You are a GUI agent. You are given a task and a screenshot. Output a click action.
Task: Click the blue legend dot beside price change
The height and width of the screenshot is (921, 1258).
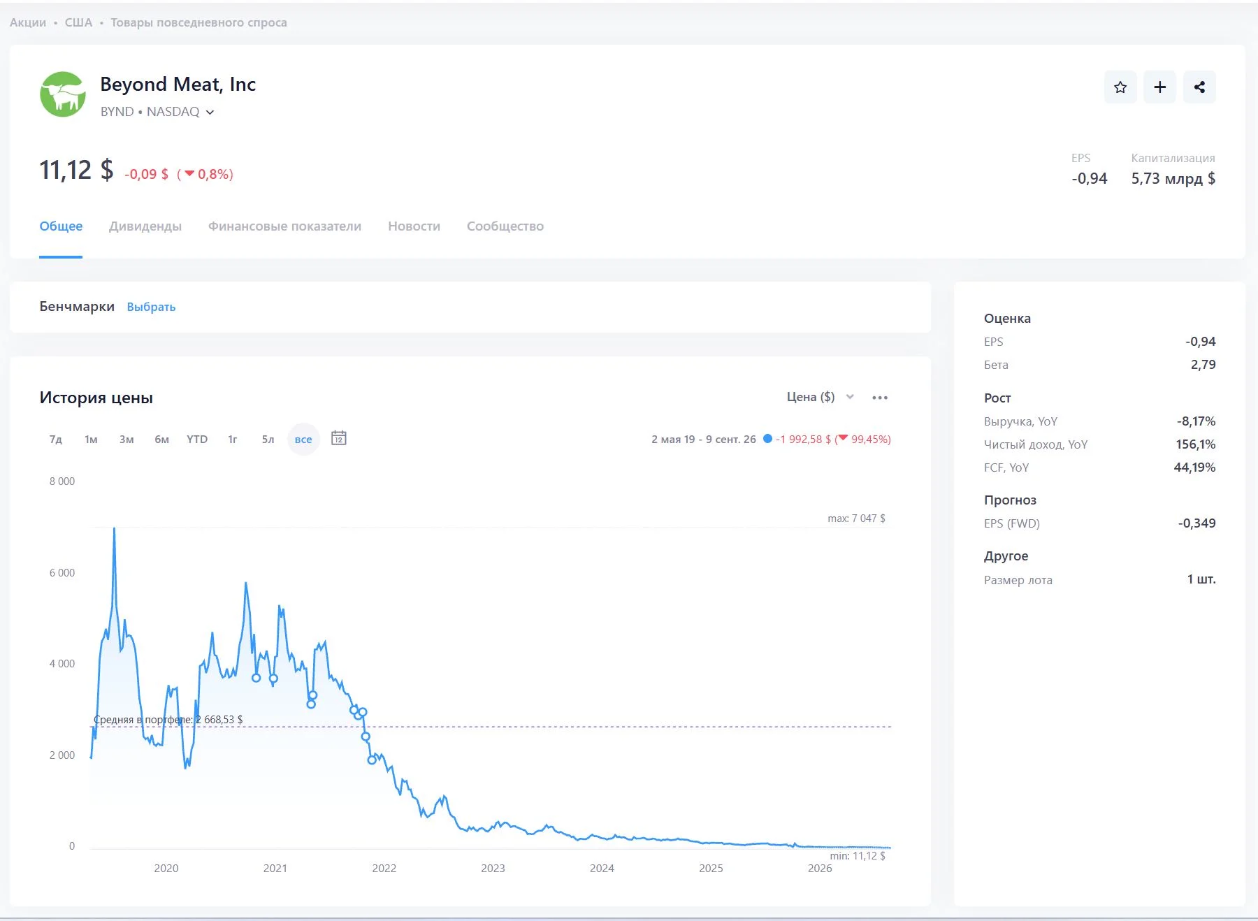tap(767, 439)
